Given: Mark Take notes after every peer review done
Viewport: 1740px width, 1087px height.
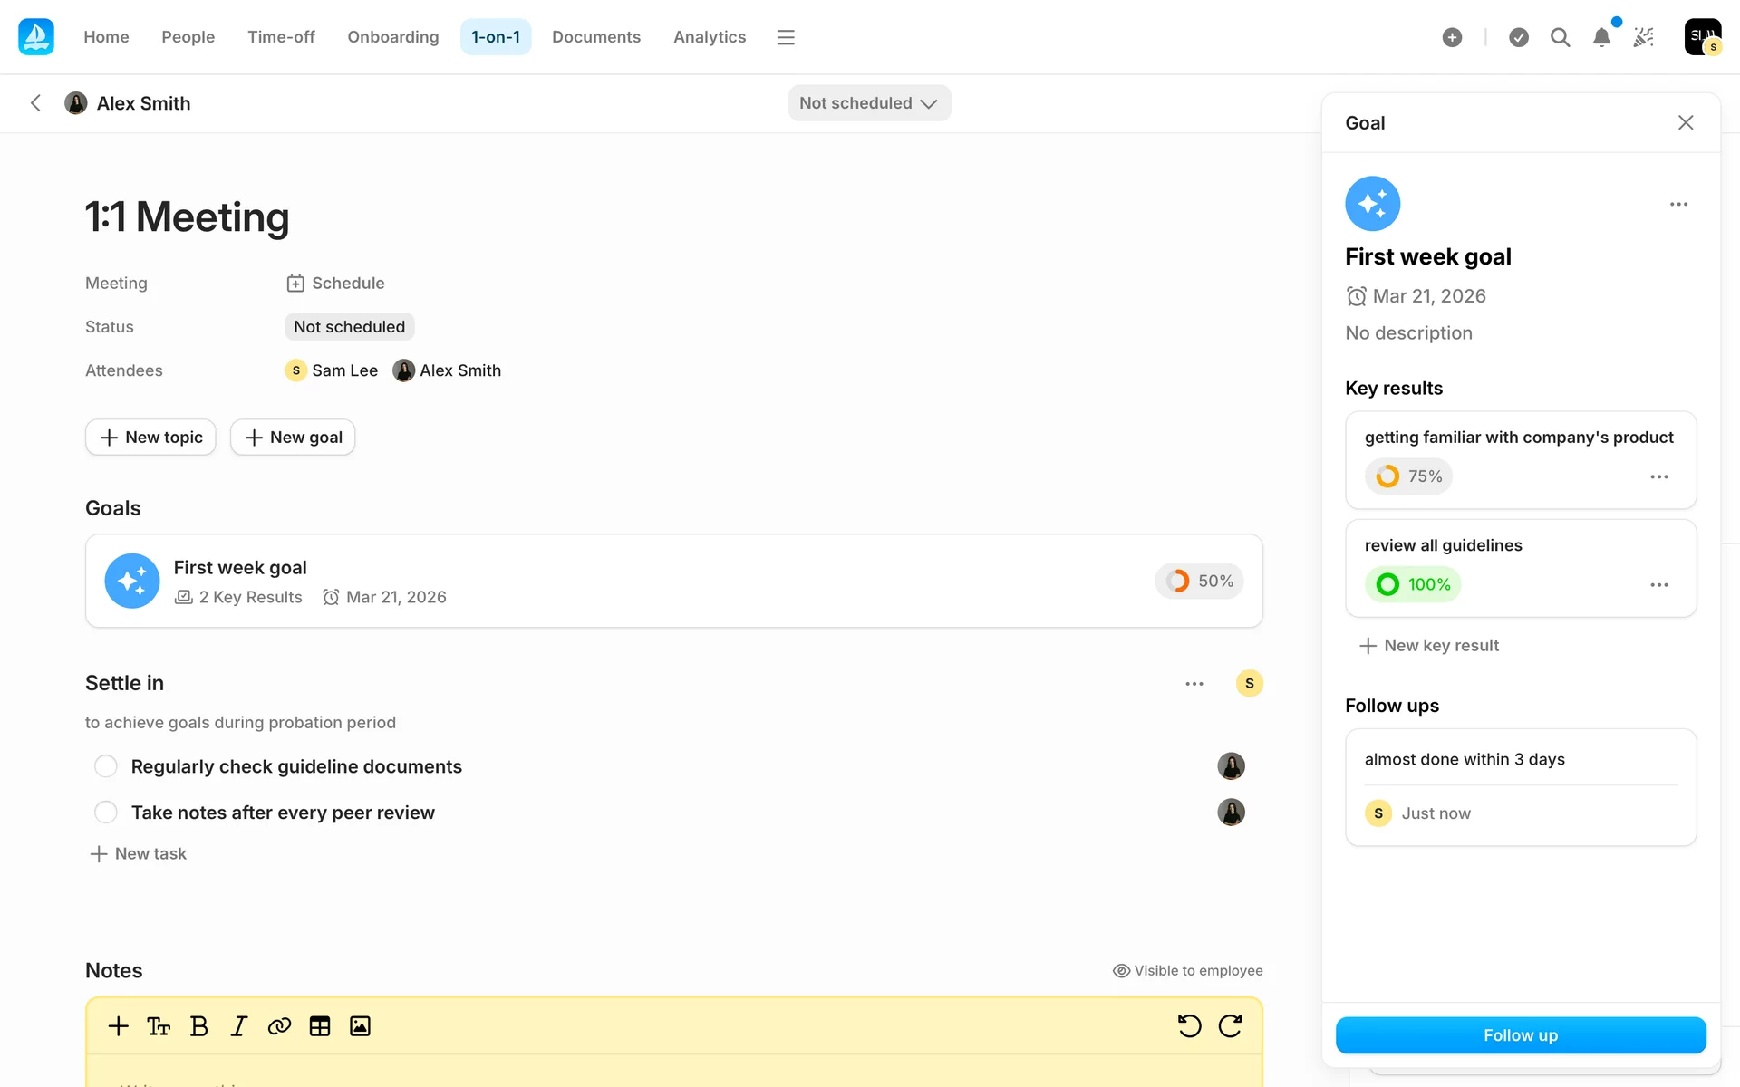Looking at the screenshot, I should pyautogui.click(x=106, y=813).
